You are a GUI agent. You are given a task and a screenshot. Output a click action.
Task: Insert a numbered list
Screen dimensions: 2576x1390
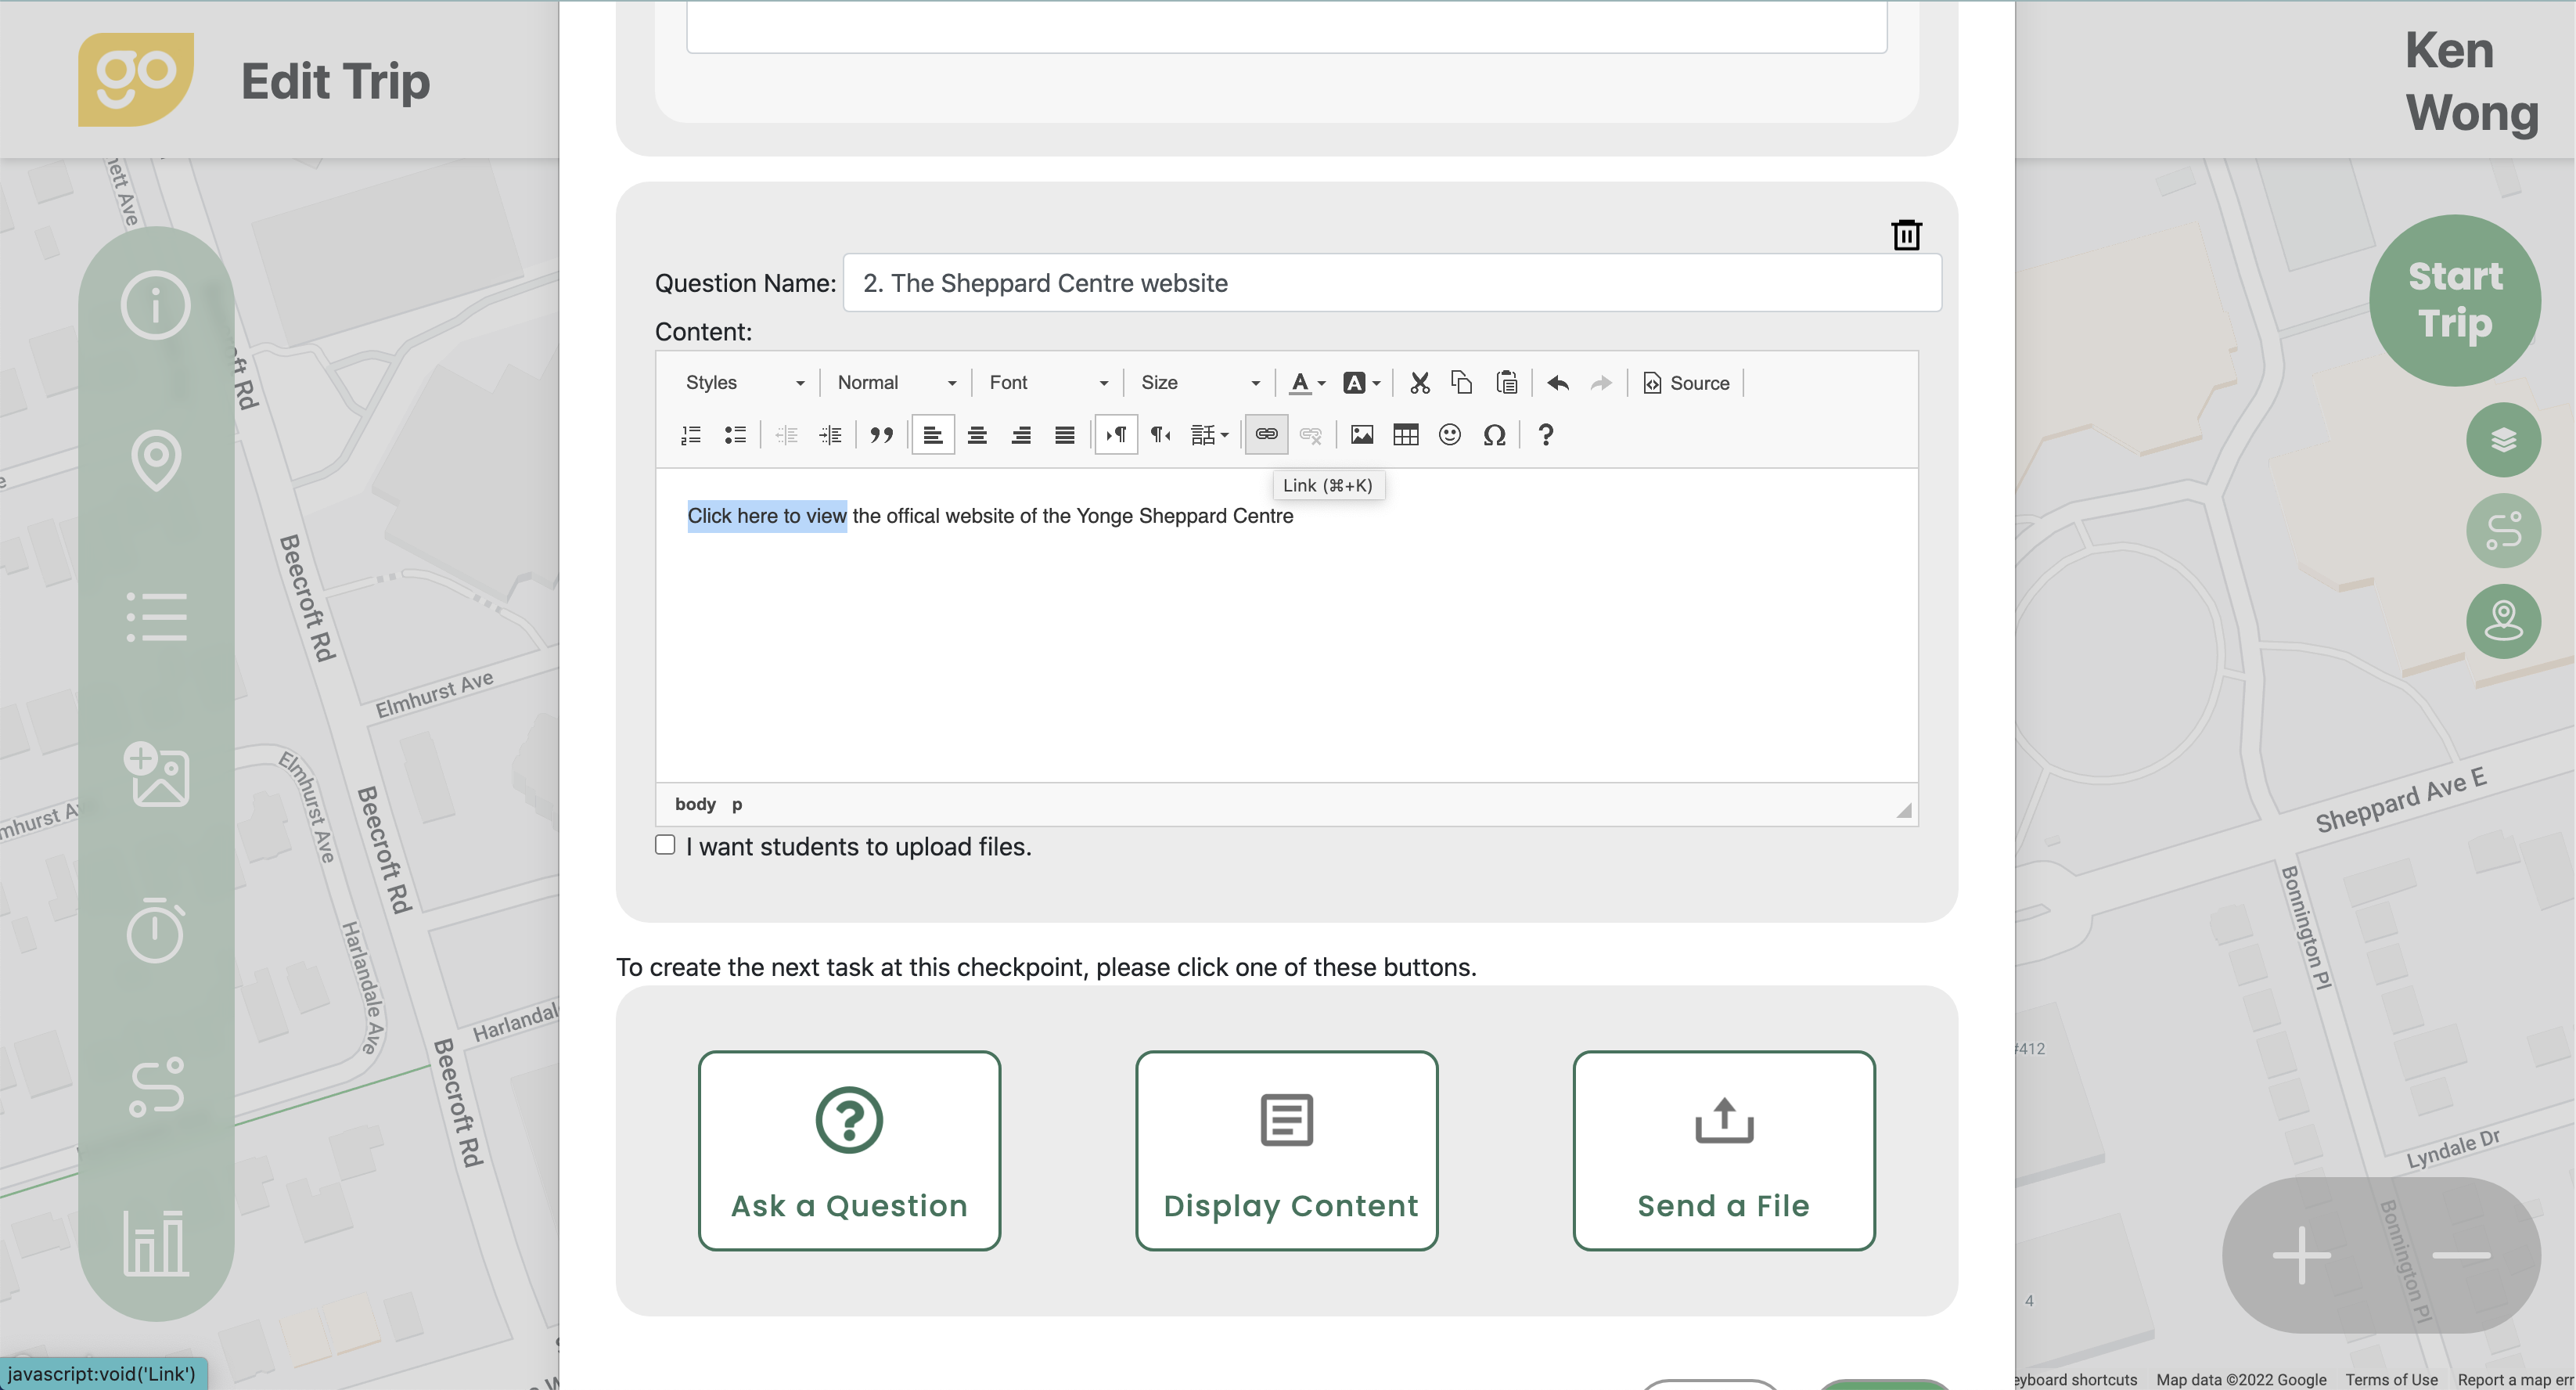pyautogui.click(x=691, y=435)
